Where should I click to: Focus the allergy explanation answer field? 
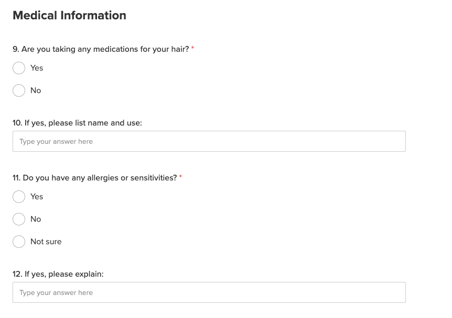pyautogui.click(x=209, y=292)
